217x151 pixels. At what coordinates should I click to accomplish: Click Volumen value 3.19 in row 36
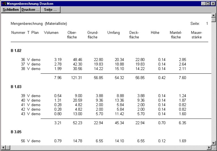58,60
